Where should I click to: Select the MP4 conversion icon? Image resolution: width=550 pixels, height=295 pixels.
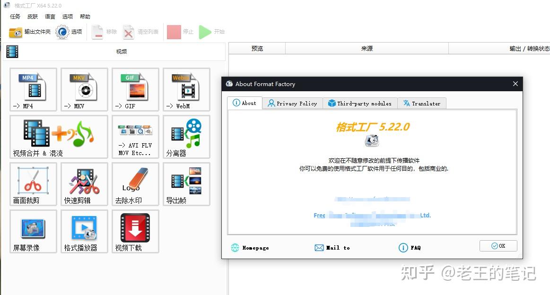point(33,89)
